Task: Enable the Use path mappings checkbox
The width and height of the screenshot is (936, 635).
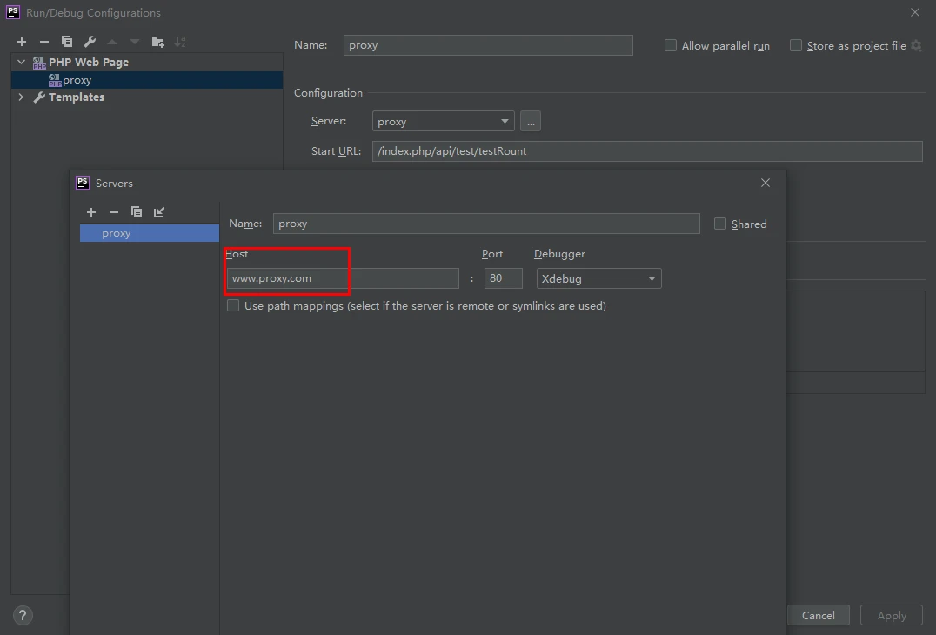Action: click(233, 306)
